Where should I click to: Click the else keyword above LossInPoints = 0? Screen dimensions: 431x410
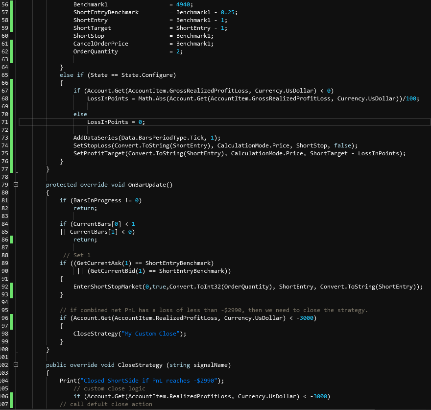pos(80,114)
